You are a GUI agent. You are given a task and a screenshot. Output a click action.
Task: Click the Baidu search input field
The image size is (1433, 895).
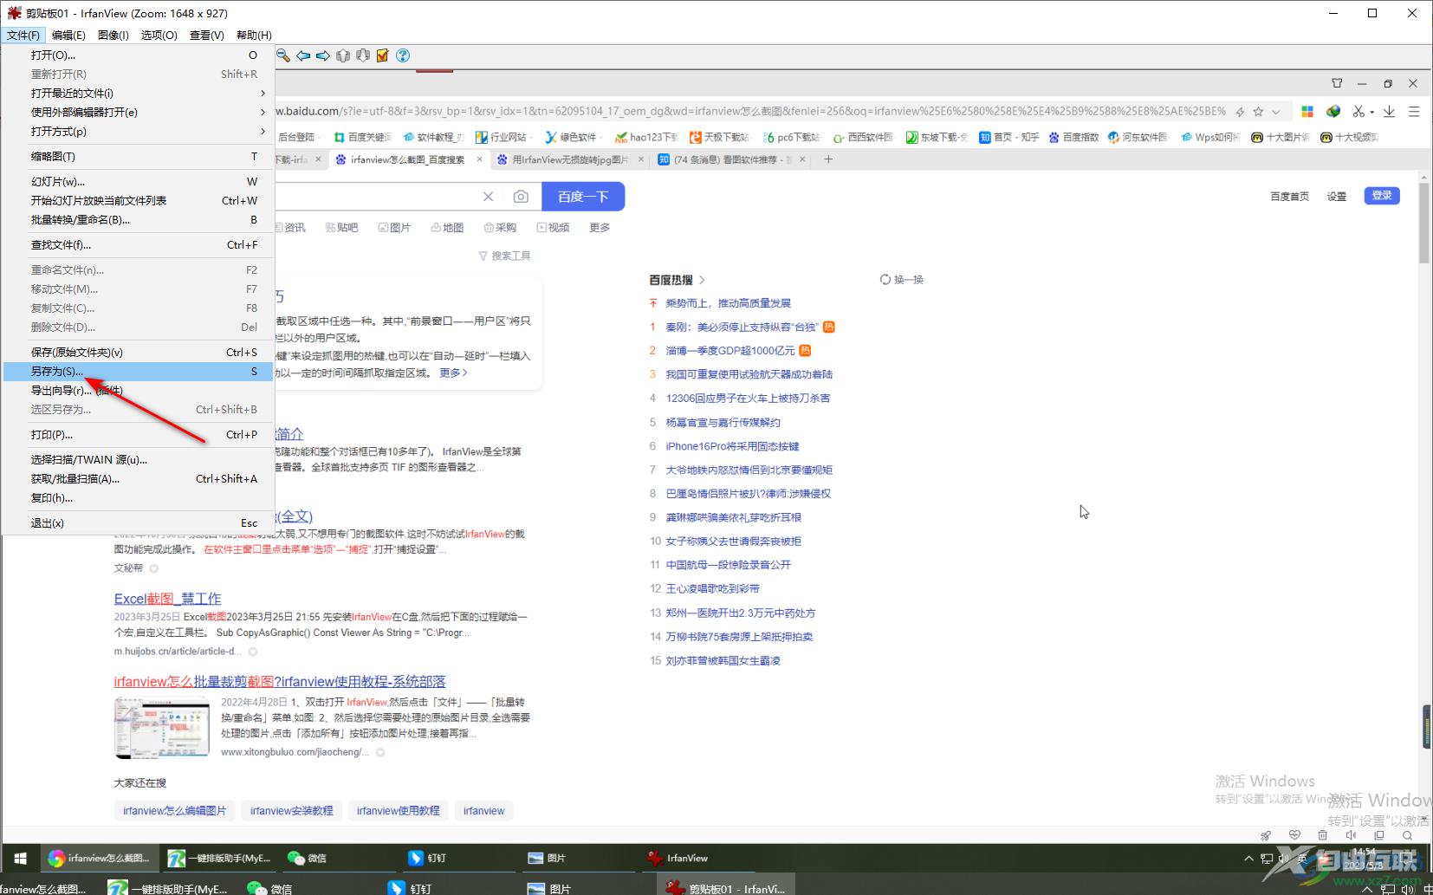click(x=377, y=197)
